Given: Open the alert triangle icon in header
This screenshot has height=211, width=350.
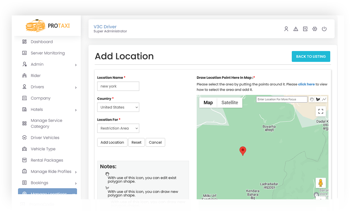Looking at the screenshot, I should 296,29.
